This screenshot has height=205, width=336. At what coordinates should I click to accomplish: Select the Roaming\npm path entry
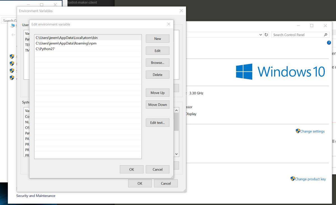coord(88,43)
